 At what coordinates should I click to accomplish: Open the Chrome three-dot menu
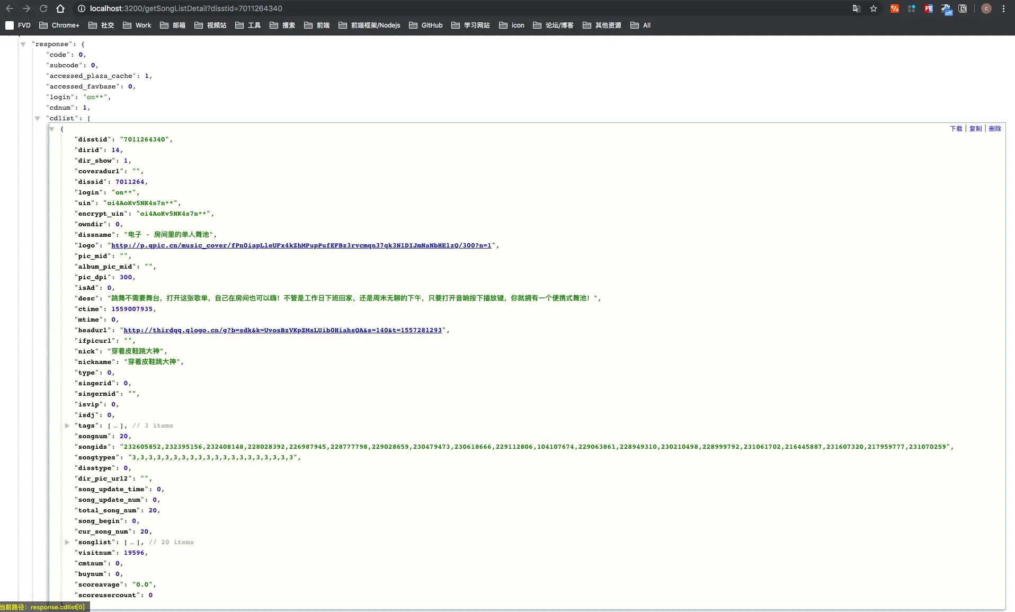coord(1003,8)
